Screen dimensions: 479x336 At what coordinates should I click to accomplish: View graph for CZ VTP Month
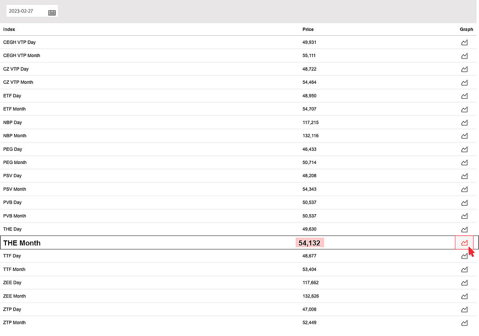464,82
